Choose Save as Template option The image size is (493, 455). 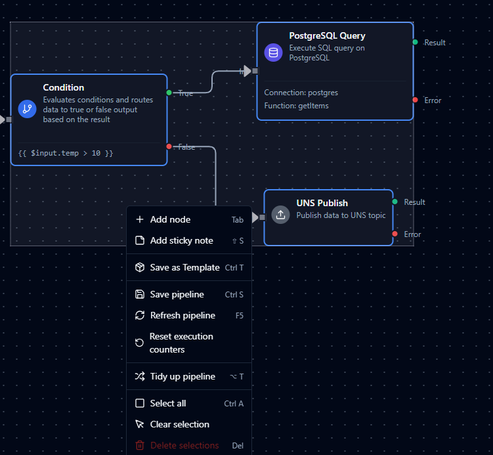tap(184, 267)
